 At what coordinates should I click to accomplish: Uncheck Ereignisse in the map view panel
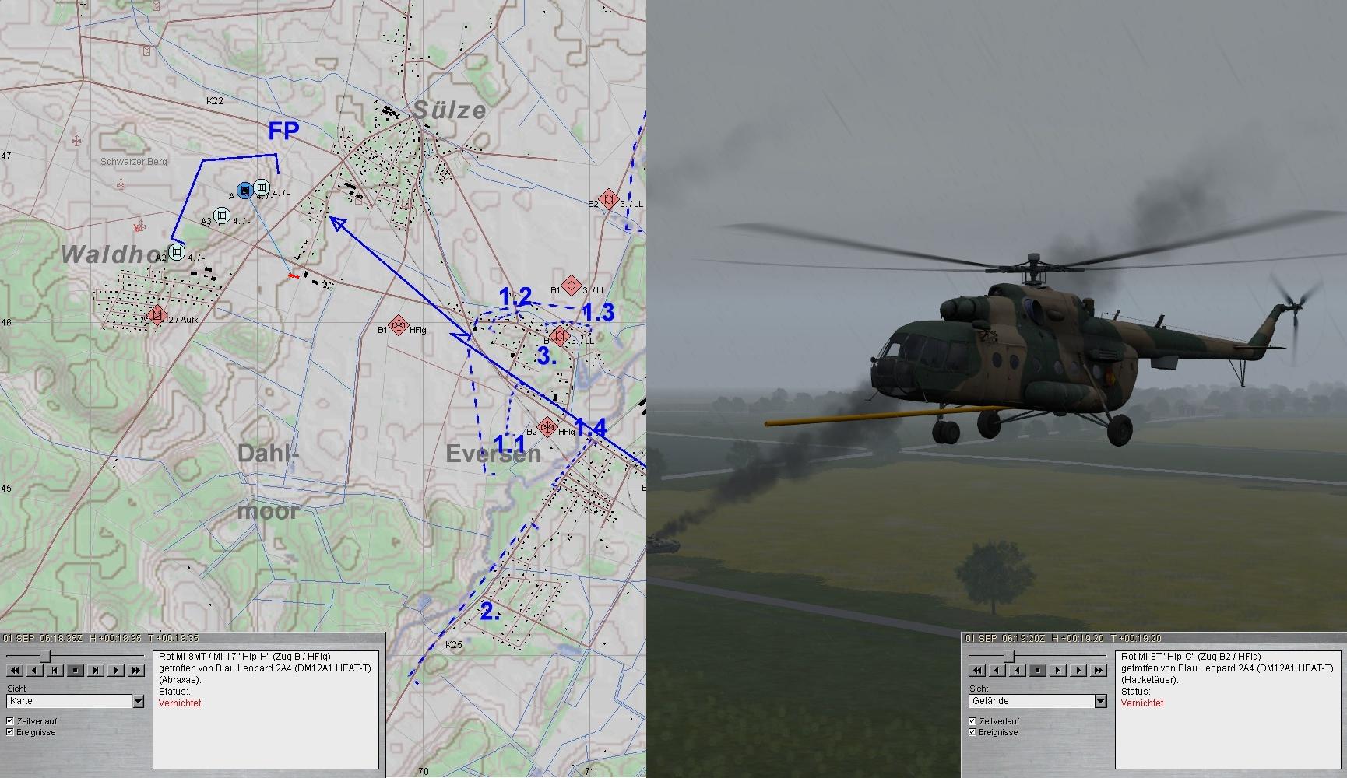click(x=10, y=732)
